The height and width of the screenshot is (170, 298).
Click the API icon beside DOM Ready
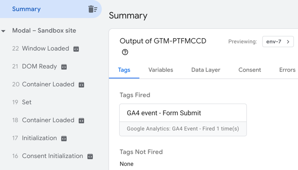pyautogui.click(x=64, y=67)
